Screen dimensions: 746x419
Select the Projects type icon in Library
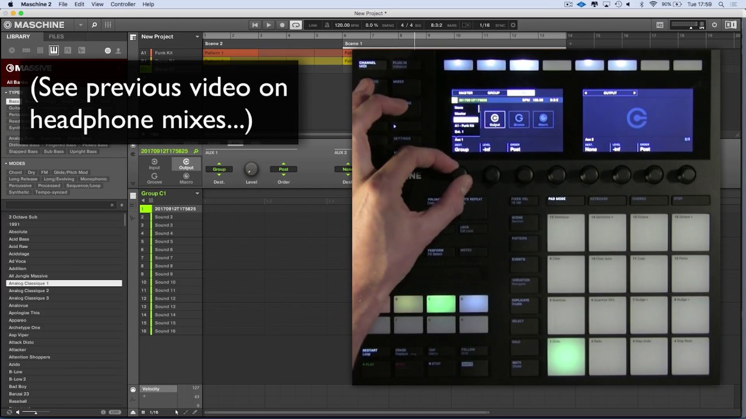click(12, 51)
